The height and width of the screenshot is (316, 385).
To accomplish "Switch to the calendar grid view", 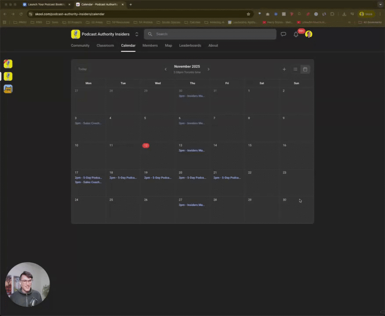I will click(x=305, y=69).
